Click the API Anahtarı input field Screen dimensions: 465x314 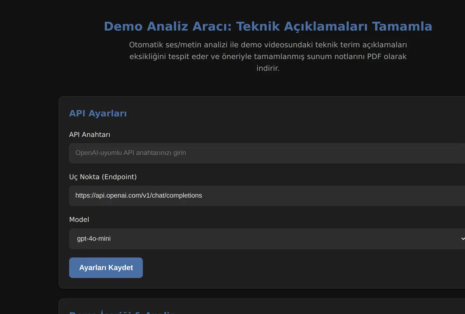tap(267, 153)
